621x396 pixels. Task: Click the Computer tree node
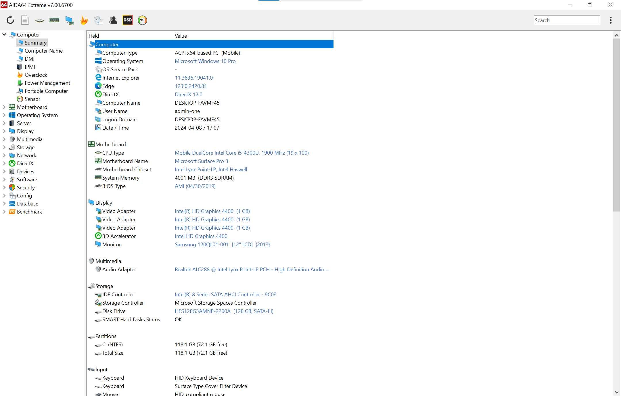click(28, 34)
